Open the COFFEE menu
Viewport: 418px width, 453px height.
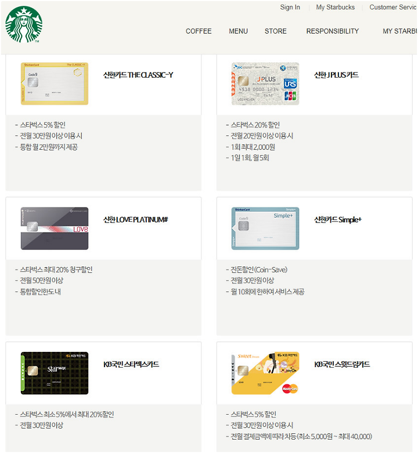(199, 31)
